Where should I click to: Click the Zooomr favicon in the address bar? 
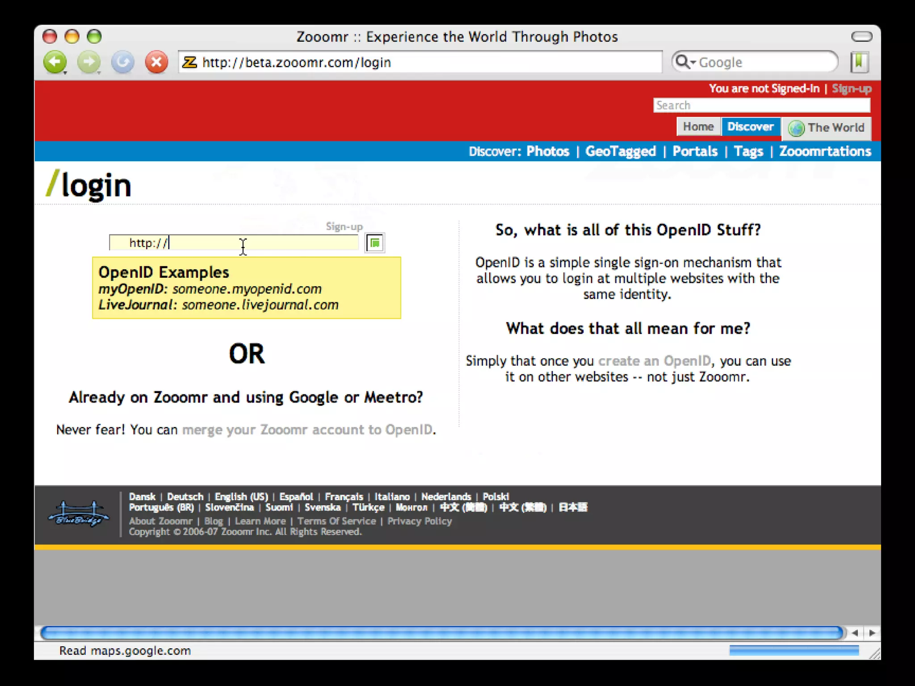pos(189,62)
